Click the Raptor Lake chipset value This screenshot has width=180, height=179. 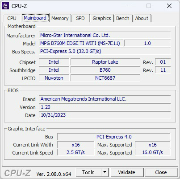105,62
